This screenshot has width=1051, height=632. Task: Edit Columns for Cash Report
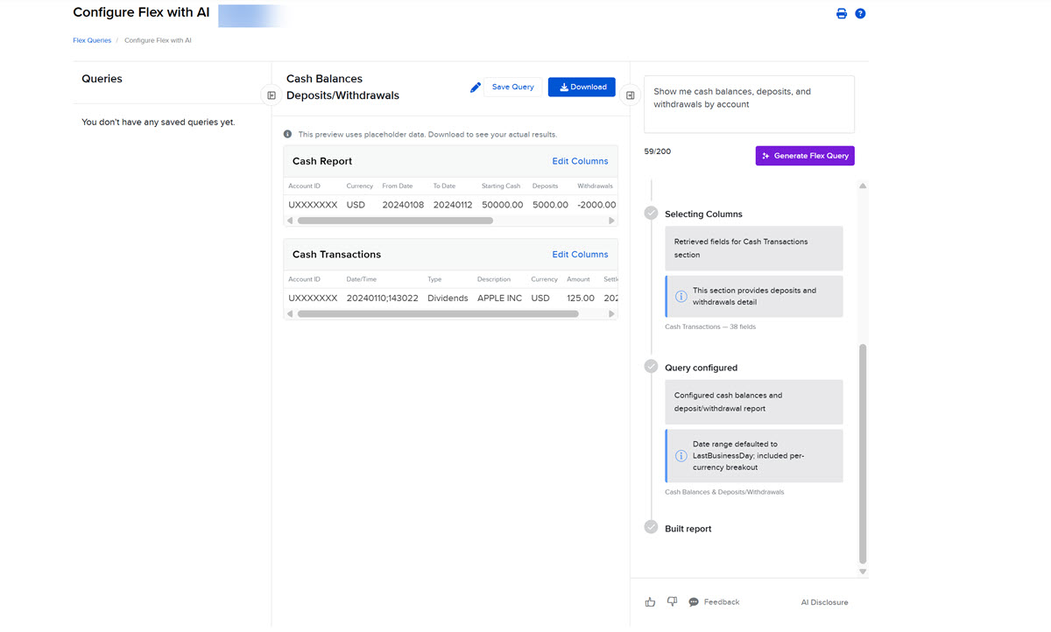(580, 161)
